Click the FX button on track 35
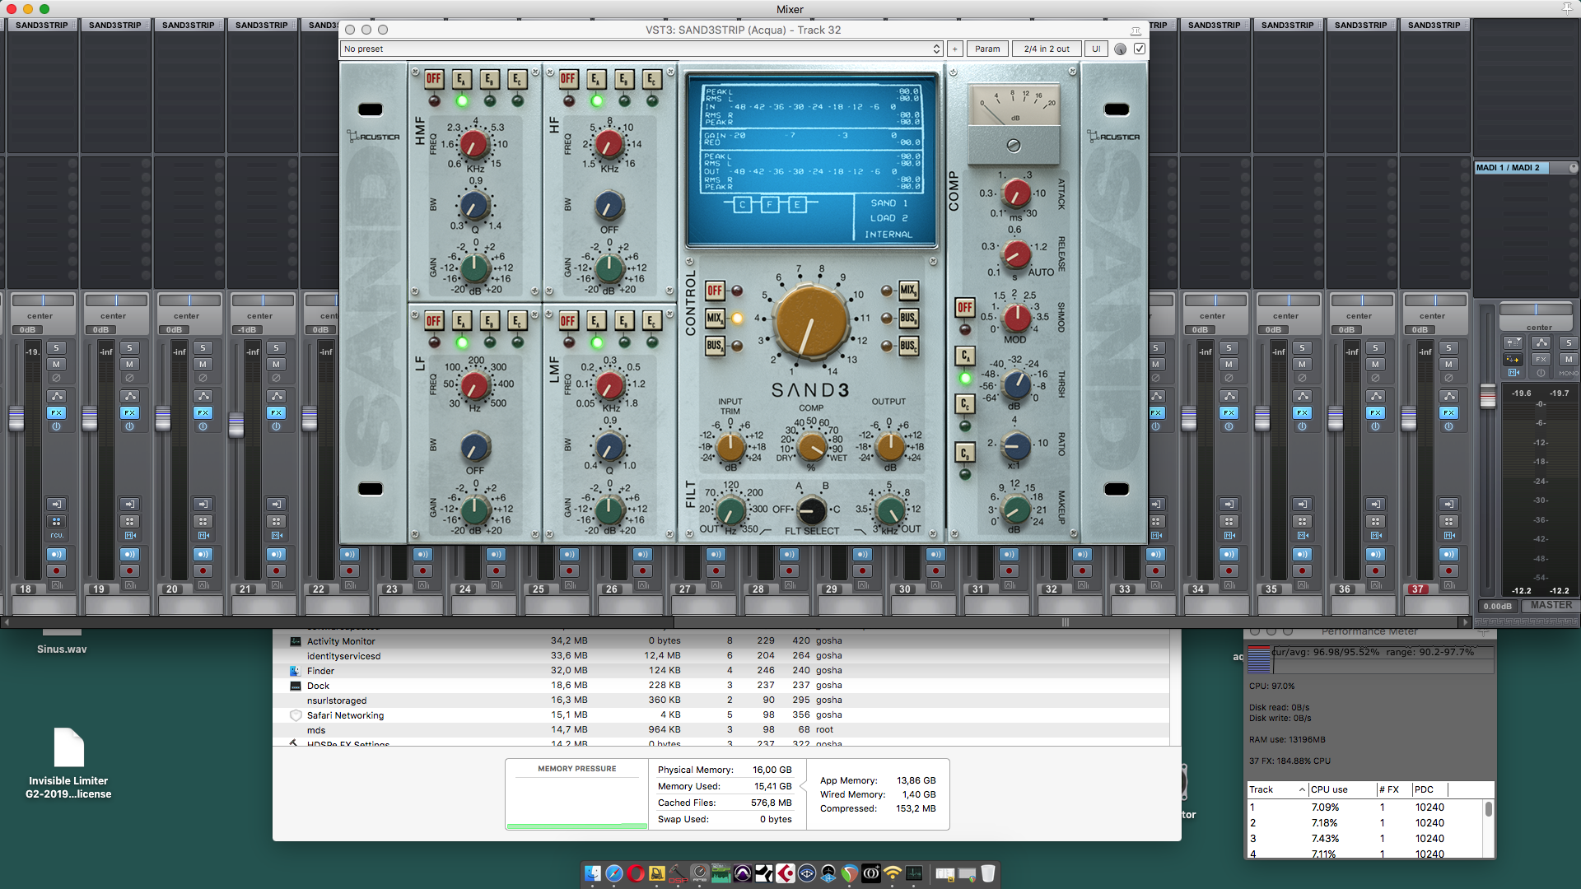 tap(1302, 412)
